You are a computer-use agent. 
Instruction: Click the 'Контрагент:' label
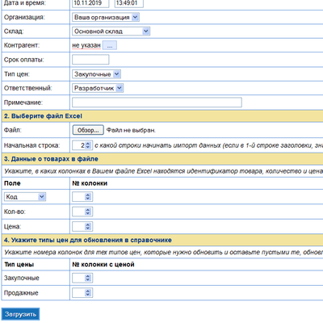(22, 45)
